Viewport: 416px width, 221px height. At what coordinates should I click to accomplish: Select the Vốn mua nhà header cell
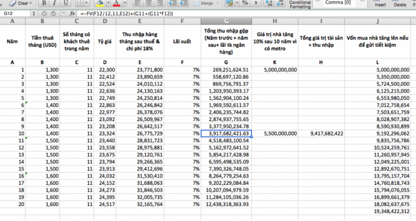pos(378,42)
